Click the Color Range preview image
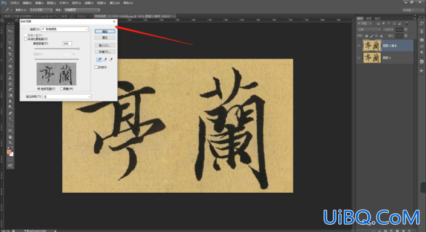This screenshot has width=426, height=232. [x=57, y=74]
